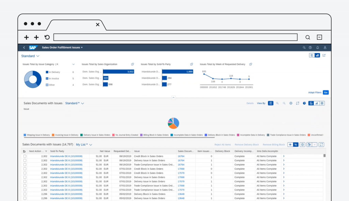Open chart settings gear next to View By
Image resolution: width=349 pixels, height=201 pixels.
291,103
